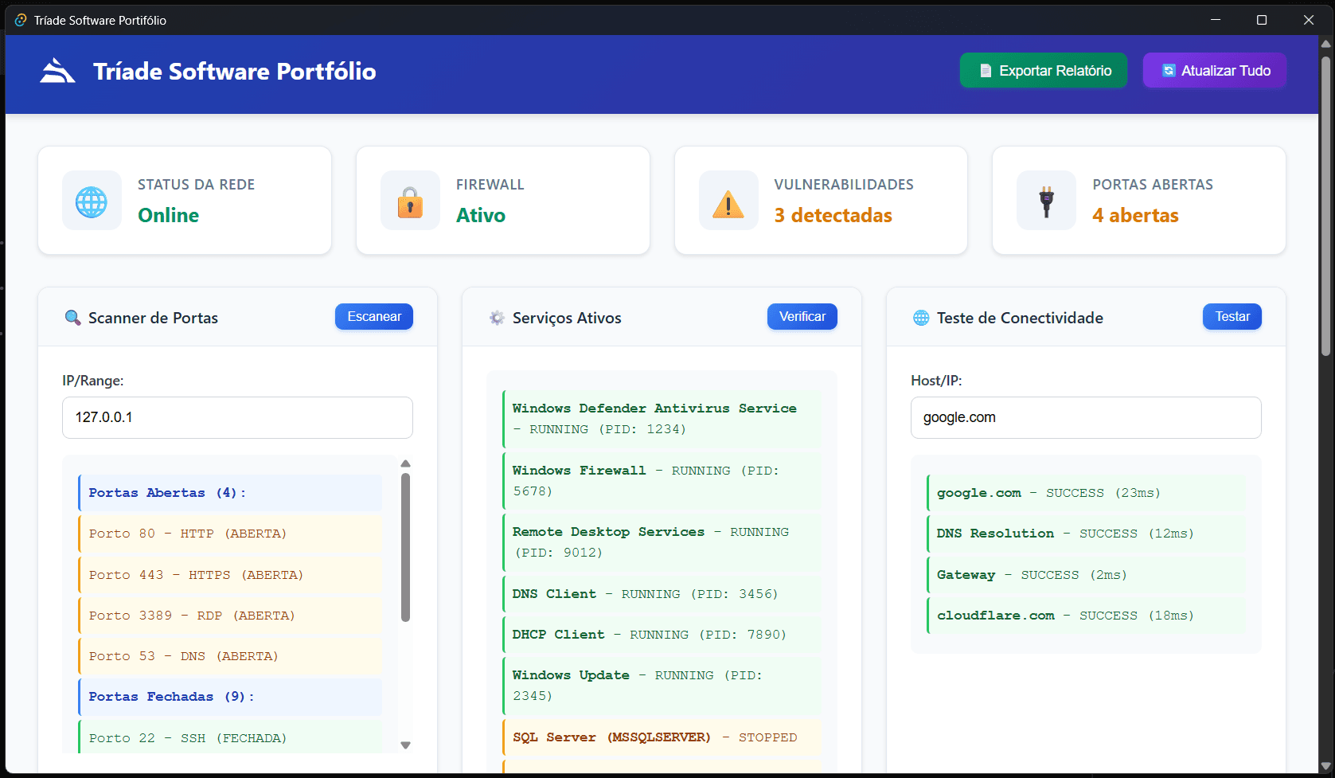Screen dimensions: 1335x778
Task: Click the warning triangle icon in Vulnerabilidades card
Action: pyautogui.click(x=728, y=204)
